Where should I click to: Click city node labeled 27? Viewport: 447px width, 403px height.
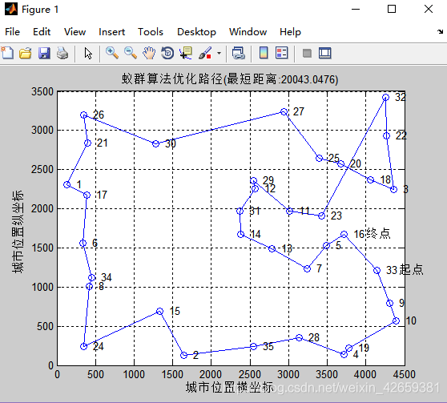284,112
